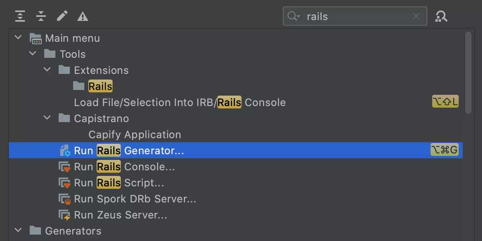Select the Tools row
This screenshot has height=241, width=482.
(236, 54)
